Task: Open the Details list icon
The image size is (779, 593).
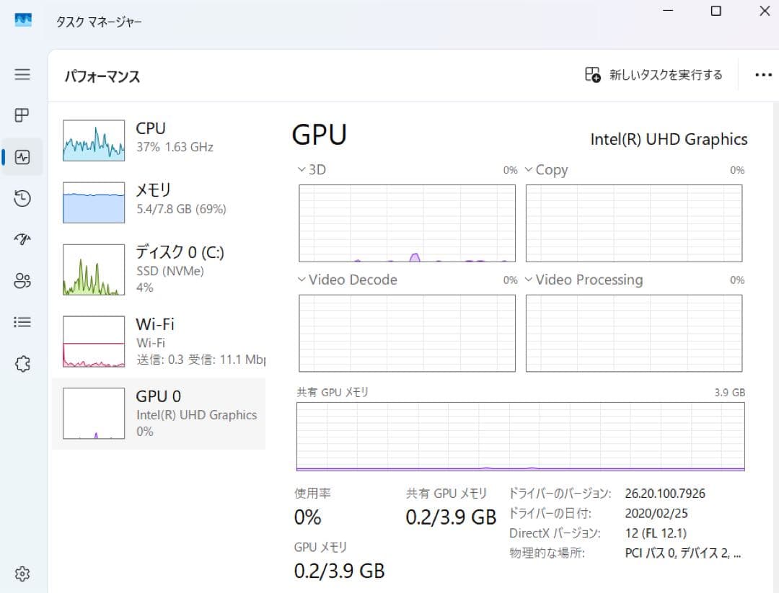Action: click(x=22, y=323)
